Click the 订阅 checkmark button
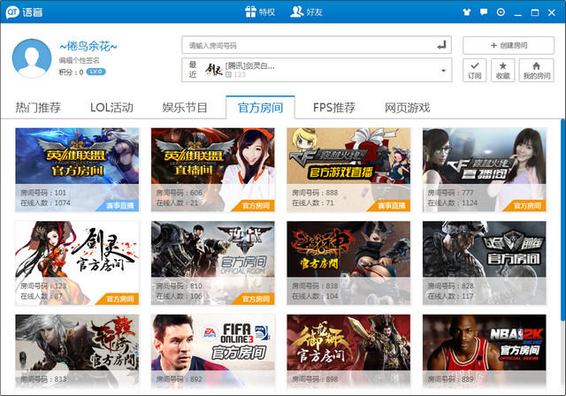Viewport: 566px width, 396px height. (475, 71)
